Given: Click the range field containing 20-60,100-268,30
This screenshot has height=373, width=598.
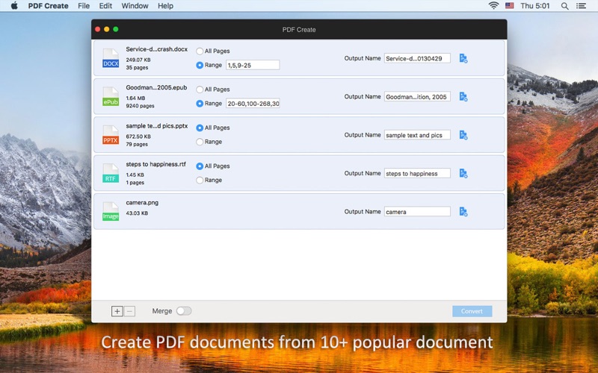Looking at the screenshot, I should tap(253, 104).
